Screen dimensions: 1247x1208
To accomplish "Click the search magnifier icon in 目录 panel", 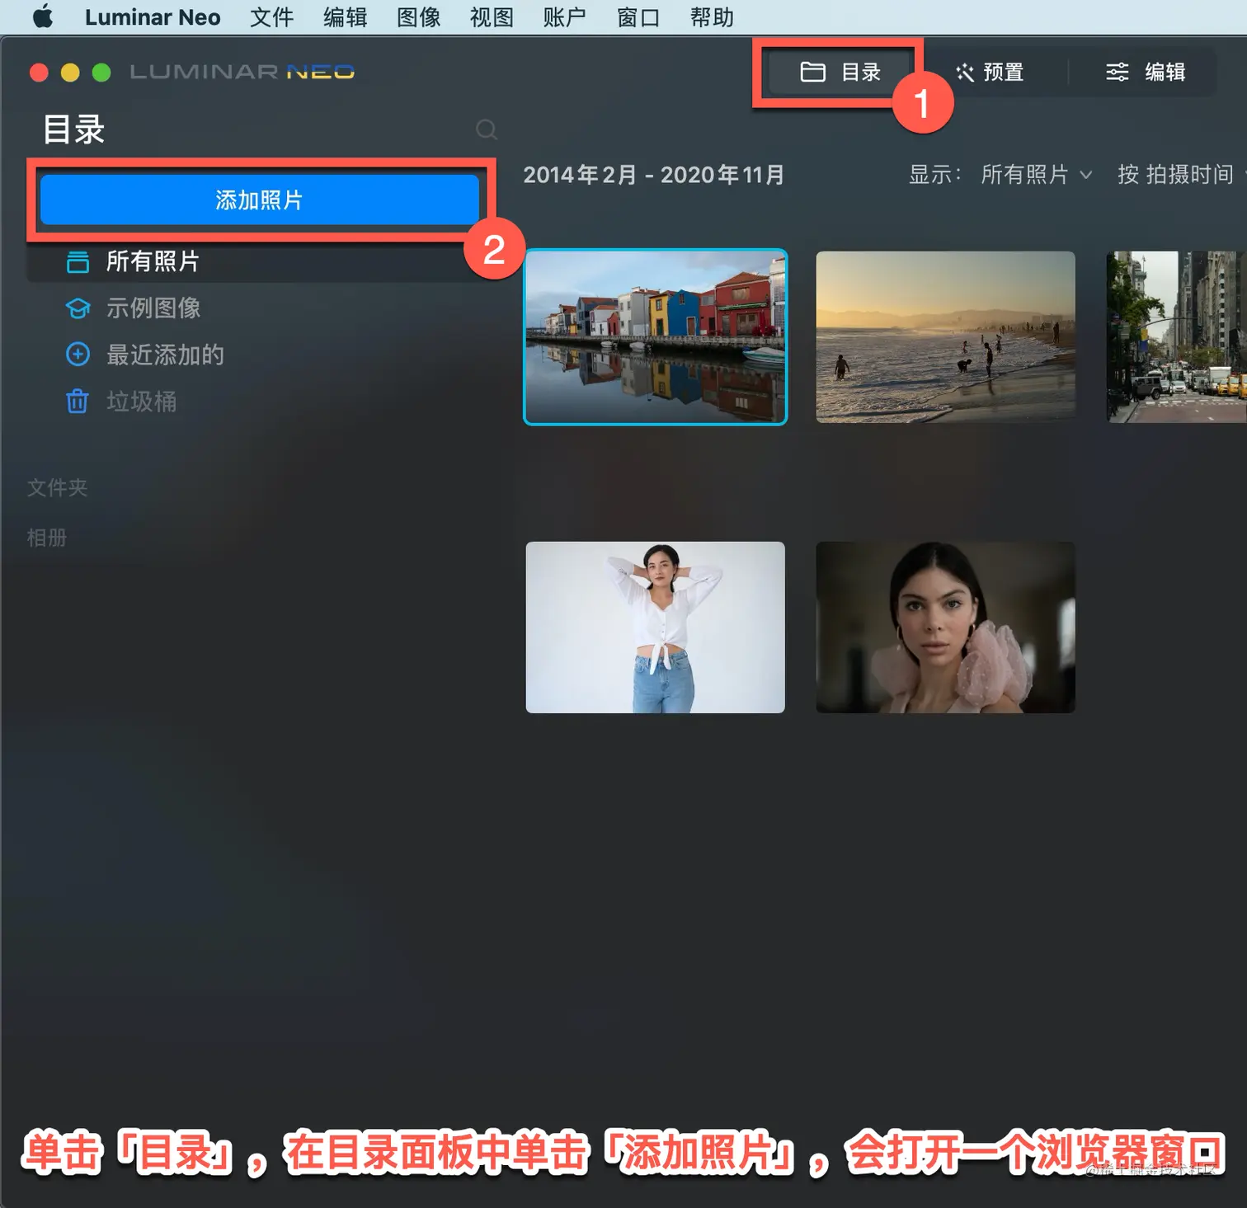I will [x=487, y=129].
